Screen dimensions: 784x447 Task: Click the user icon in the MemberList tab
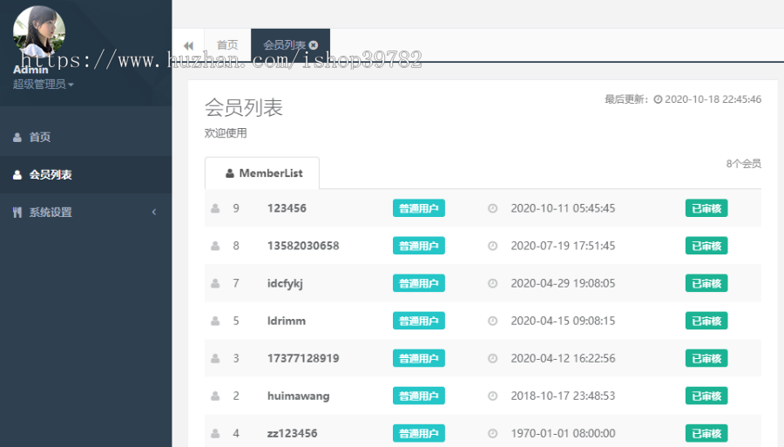[x=230, y=173]
